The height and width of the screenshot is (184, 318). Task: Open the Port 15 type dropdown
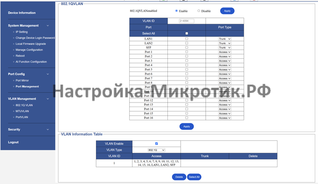(225, 113)
